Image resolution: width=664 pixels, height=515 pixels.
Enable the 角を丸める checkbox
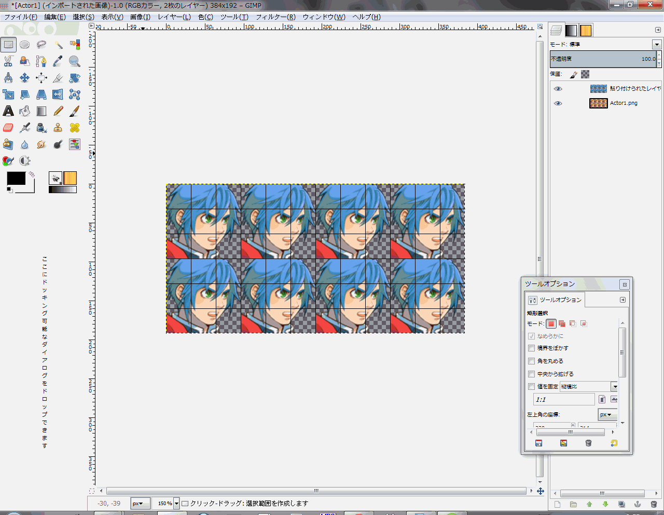pyautogui.click(x=531, y=361)
